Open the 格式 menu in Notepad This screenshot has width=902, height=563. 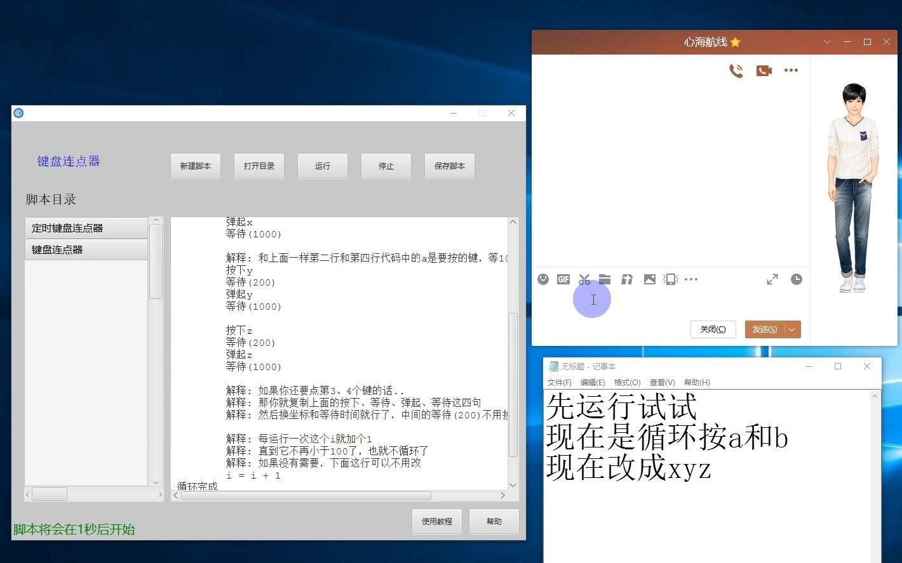627,382
